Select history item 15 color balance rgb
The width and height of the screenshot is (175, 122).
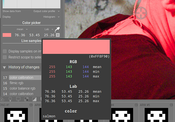point(22,88)
